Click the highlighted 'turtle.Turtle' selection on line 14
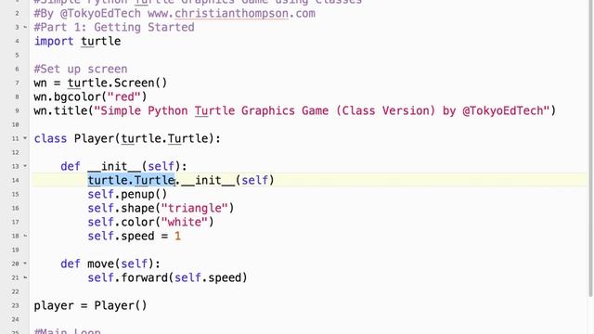Image resolution: width=594 pixels, height=334 pixels. [x=131, y=180]
